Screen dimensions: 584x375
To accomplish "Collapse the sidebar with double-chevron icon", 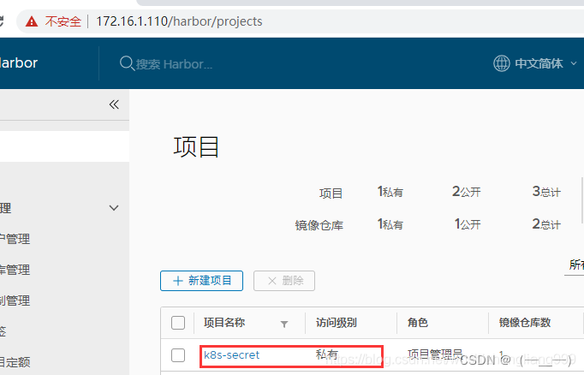I will point(114,104).
